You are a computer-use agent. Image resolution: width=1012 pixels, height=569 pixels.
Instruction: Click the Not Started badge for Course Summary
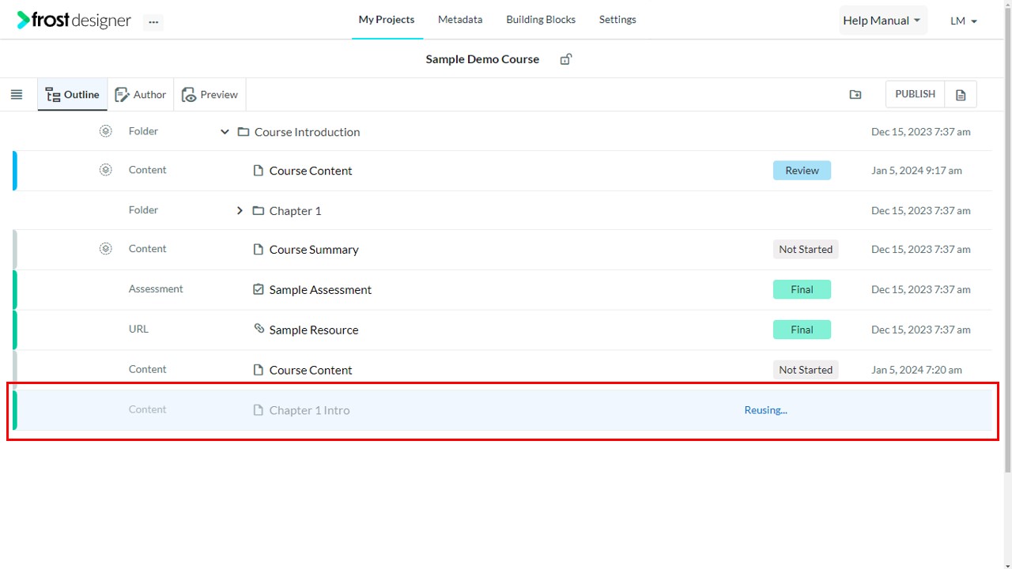(x=806, y=250)
